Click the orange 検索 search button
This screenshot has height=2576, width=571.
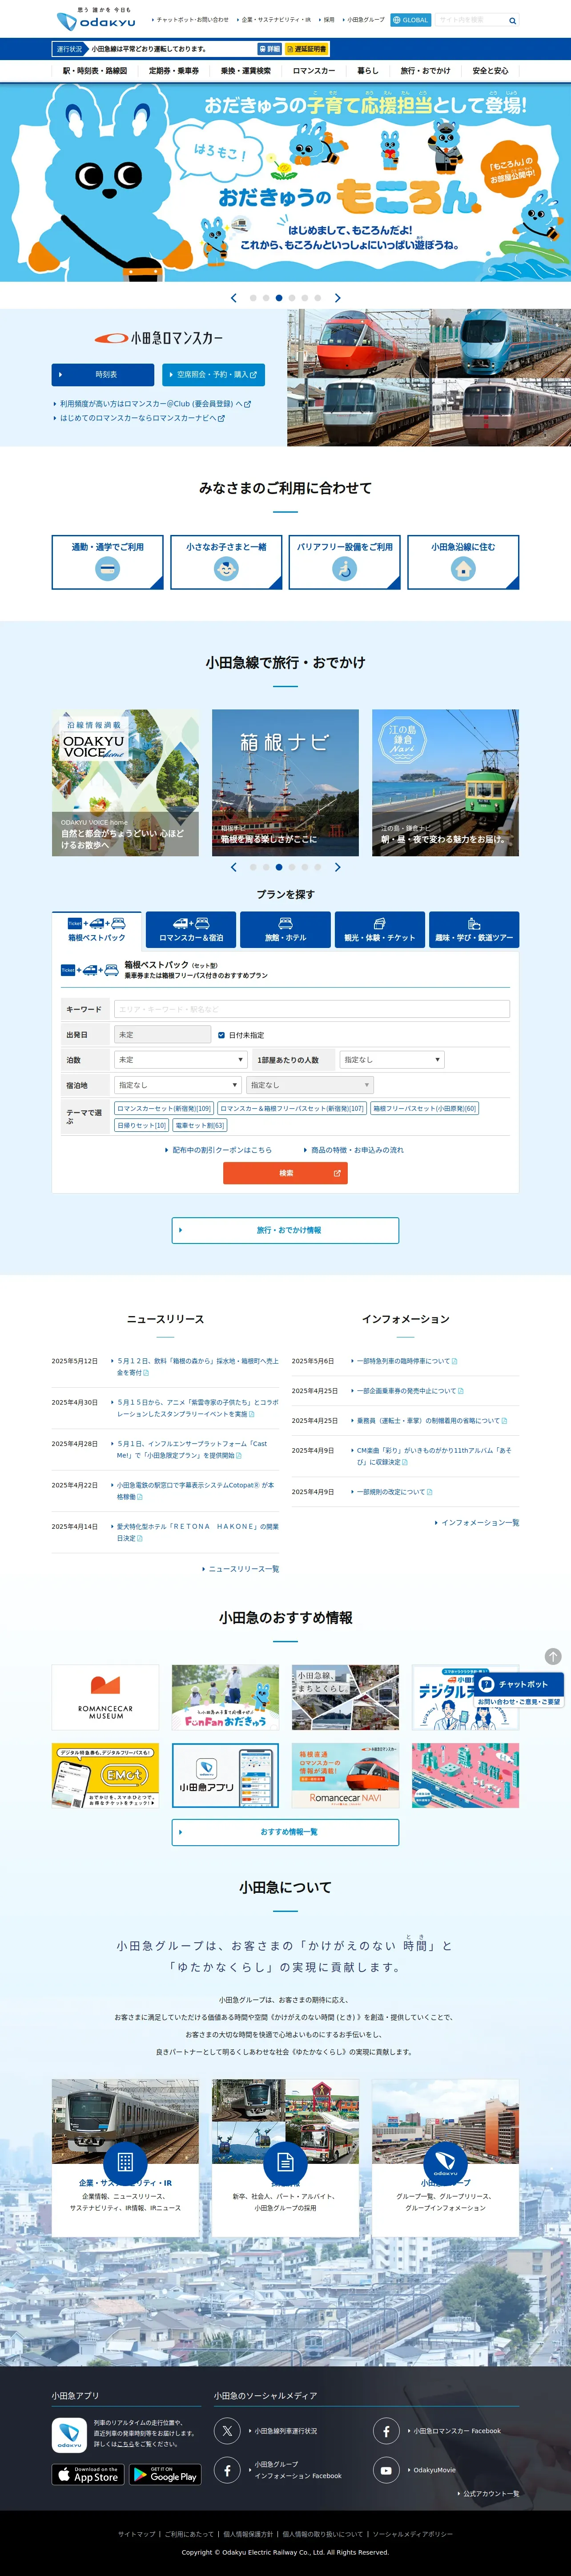coord(285,1173)
